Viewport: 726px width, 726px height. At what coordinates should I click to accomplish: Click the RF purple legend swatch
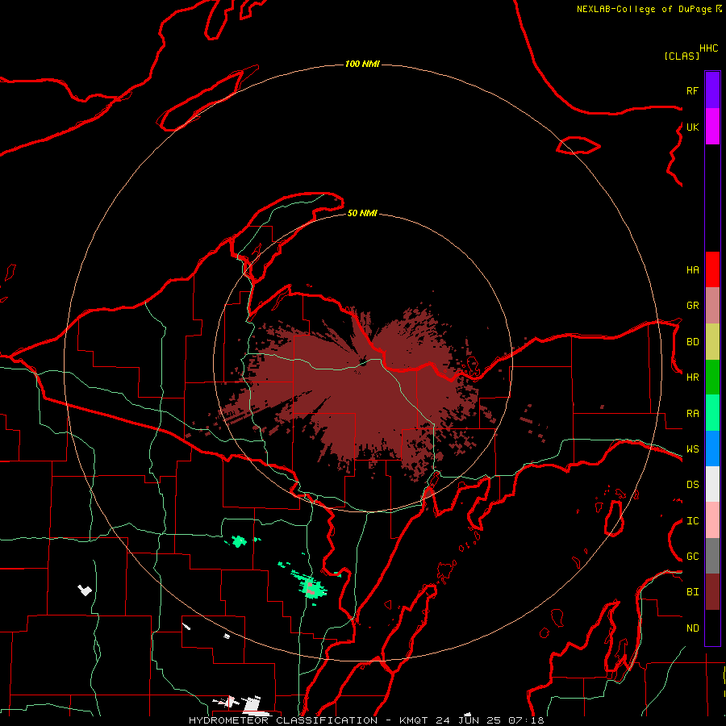point(712,90)
